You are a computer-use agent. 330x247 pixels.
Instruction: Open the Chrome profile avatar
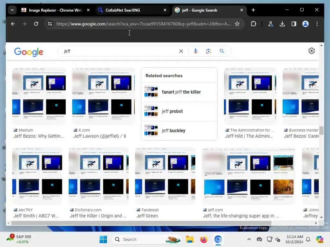[306, 24]
